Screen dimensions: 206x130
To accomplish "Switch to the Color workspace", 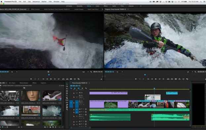I will [98, 6].
